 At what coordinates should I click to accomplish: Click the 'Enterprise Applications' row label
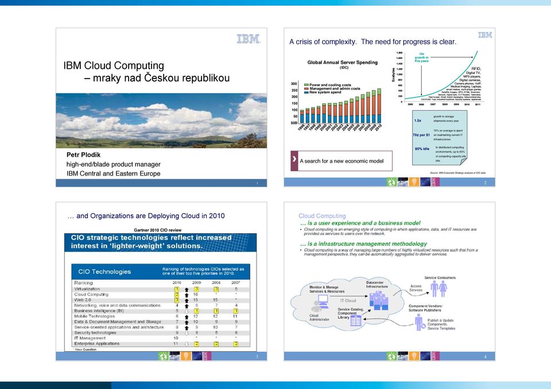(96, 344)
